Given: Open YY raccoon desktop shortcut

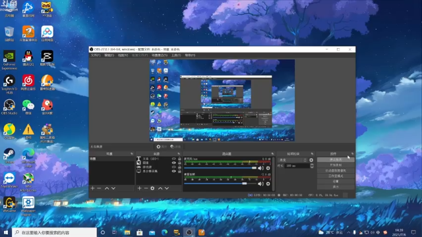Looking at the screenshot, I should click(47, 9).
